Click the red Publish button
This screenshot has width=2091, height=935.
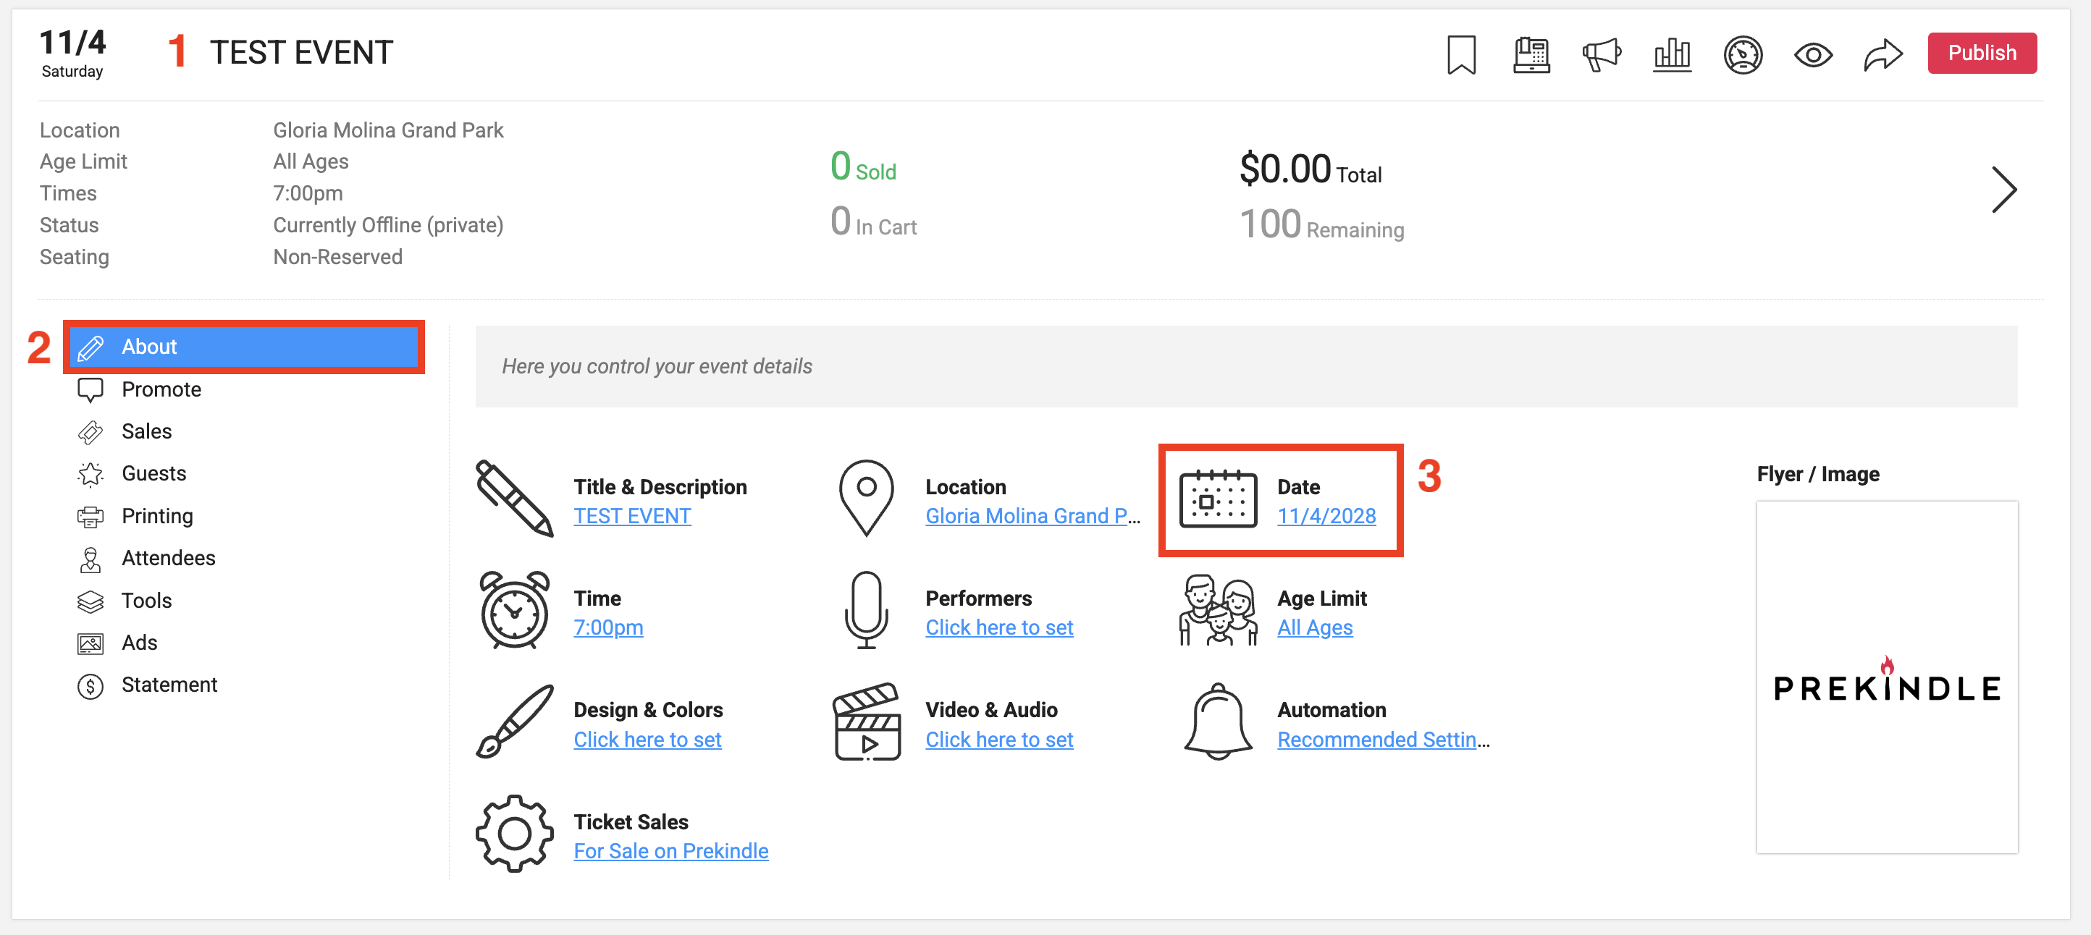click(x=1982, y=53)
